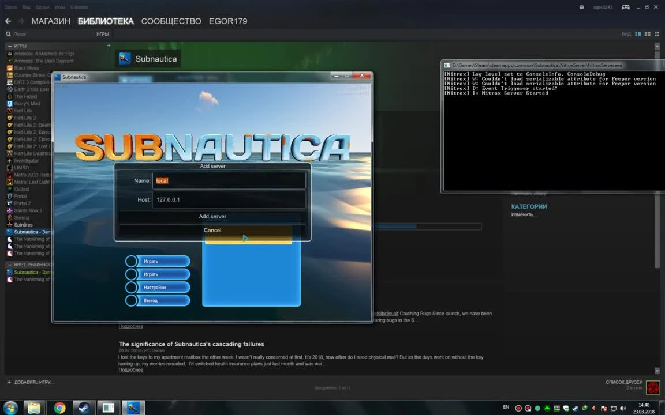Launch Google Chrome from the taskbar
Image resolution: width=665 pixels, height=415 pixels.
coord(59,408)
